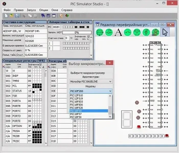
Task: Close the peripheral editor window
Action: tap(171, 25)
